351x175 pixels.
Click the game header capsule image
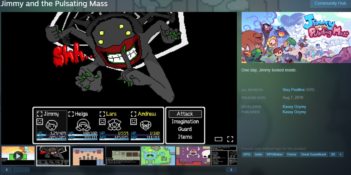(296, 37)
